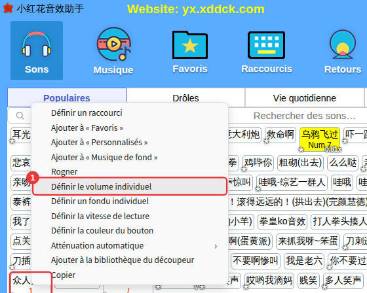
Task: Expand the Atténuation automatique submenu
Action: click(x=130, y=245)
